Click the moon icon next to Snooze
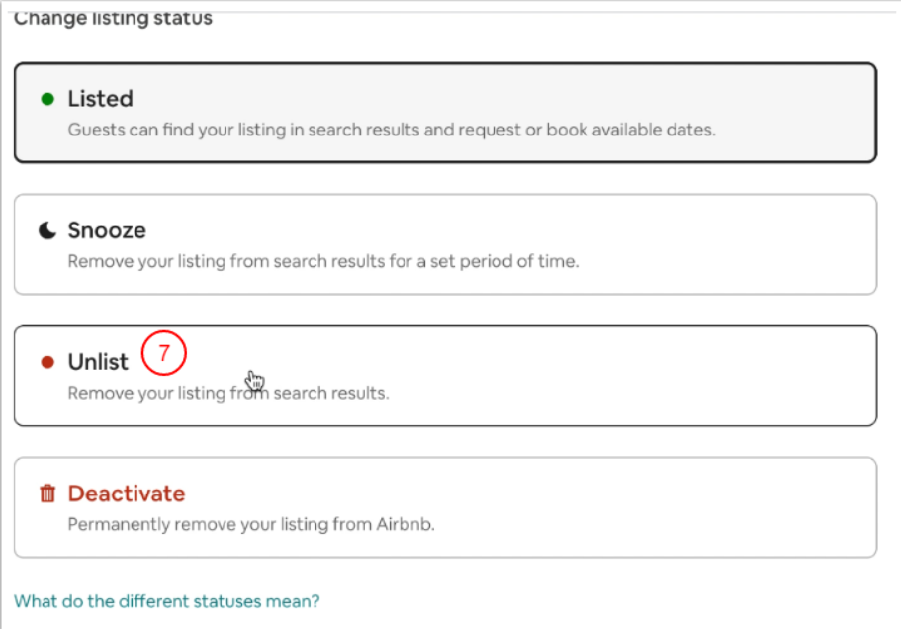This screenshot has height=629, width=901. (x=47, y=230)
